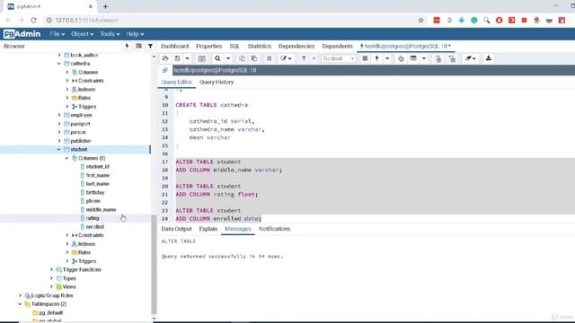This screenshot has width=575, height=323.
Task: Collapse the student Columns node
Action: click(66, 158)
